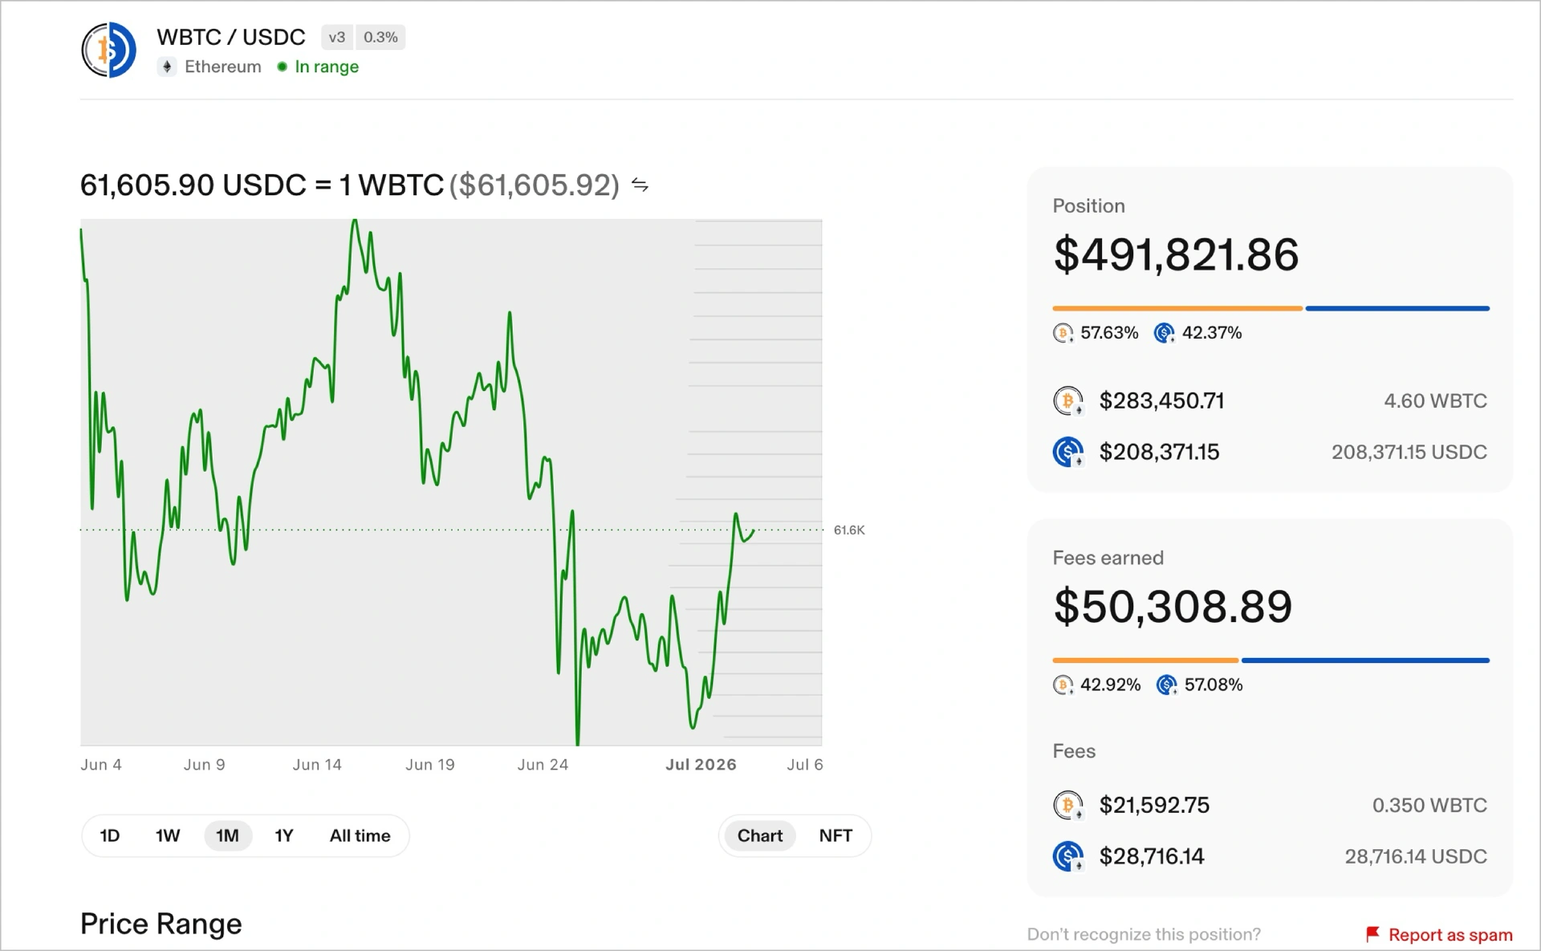Click USDC fee icon next to $28,716.14

point(1068,856)
